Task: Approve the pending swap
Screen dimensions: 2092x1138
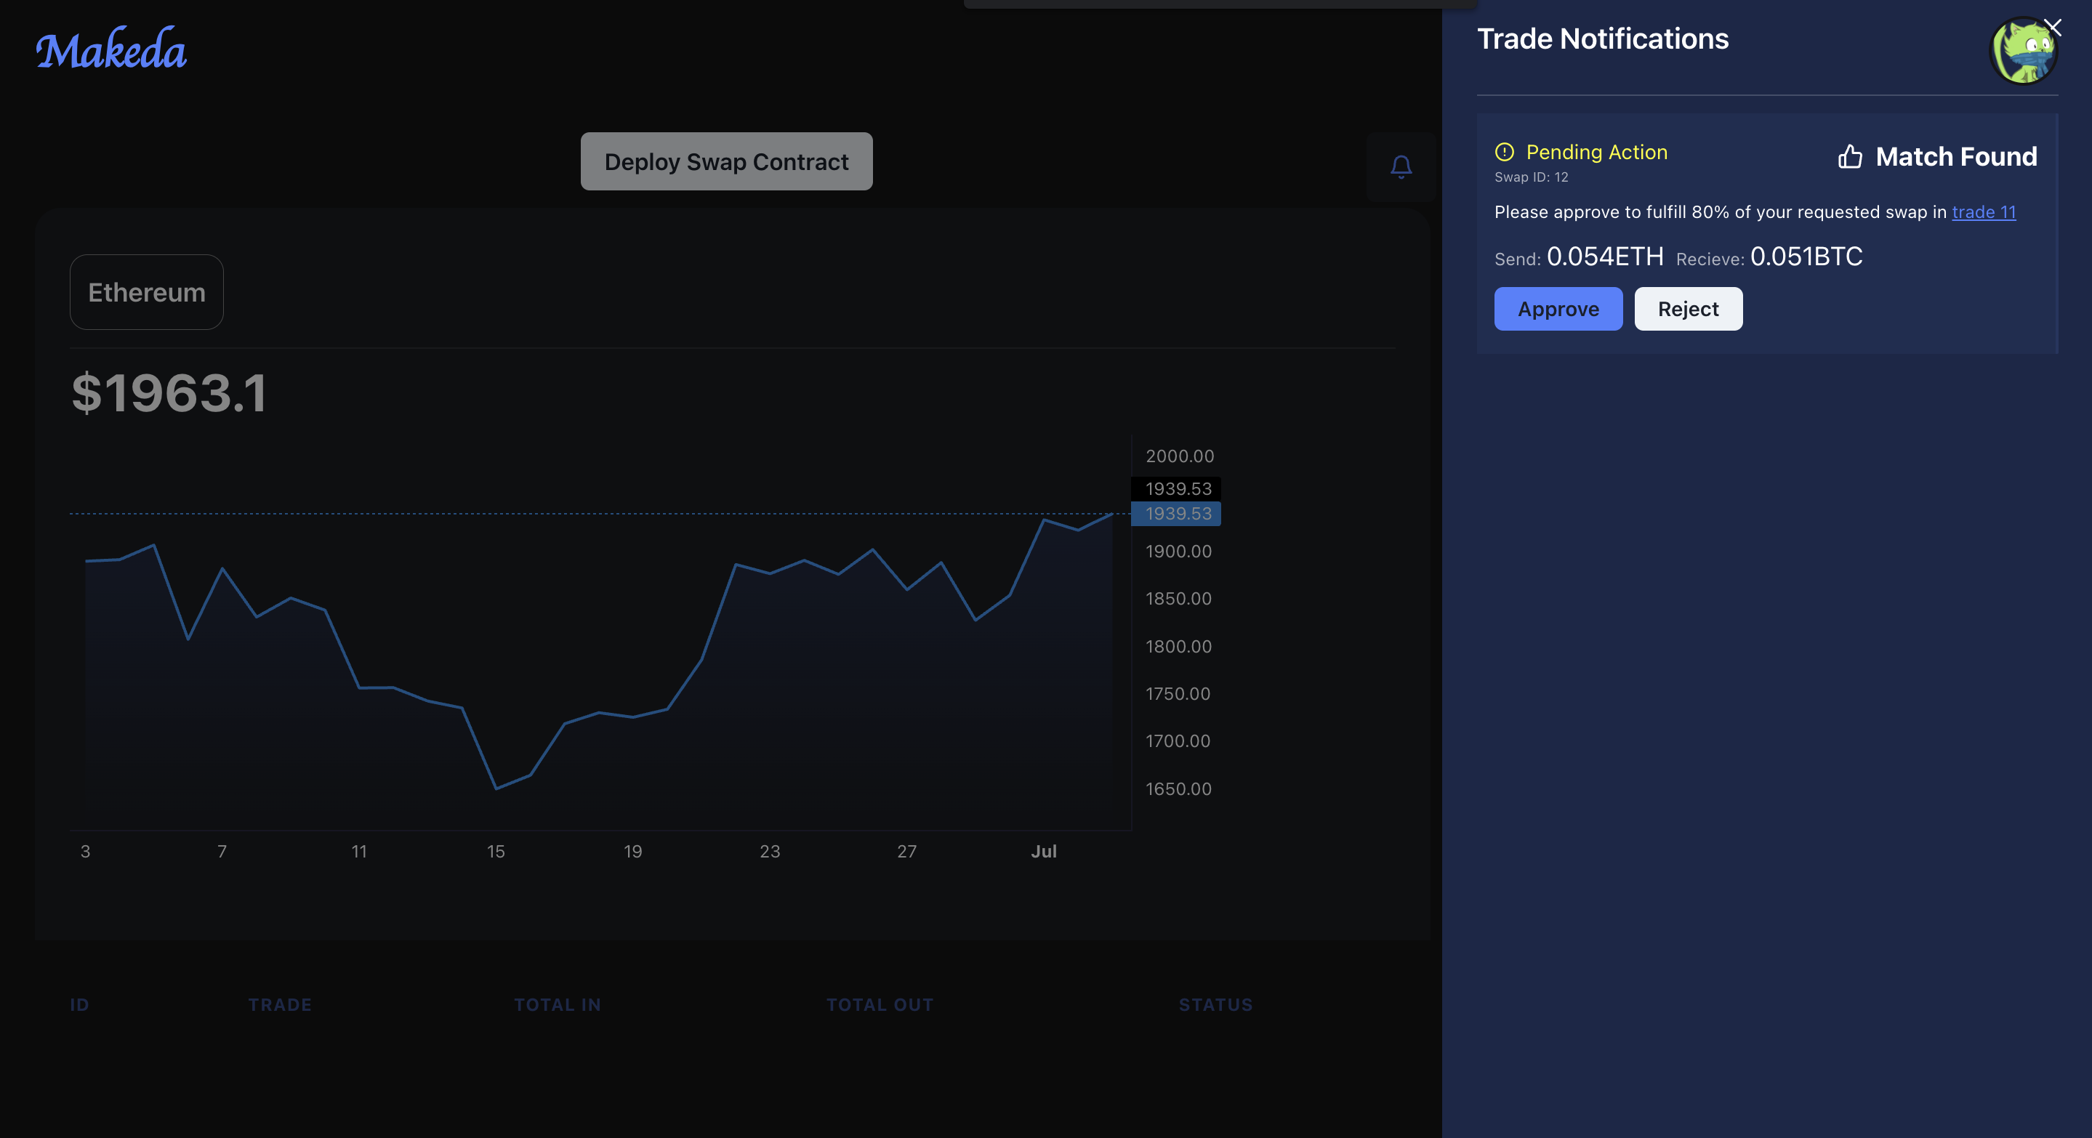Action: [1558, 308]
